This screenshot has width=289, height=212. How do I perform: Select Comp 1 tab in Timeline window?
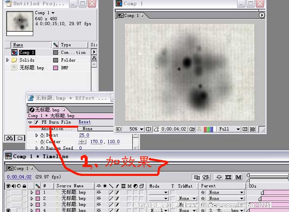tap(21, 168)
